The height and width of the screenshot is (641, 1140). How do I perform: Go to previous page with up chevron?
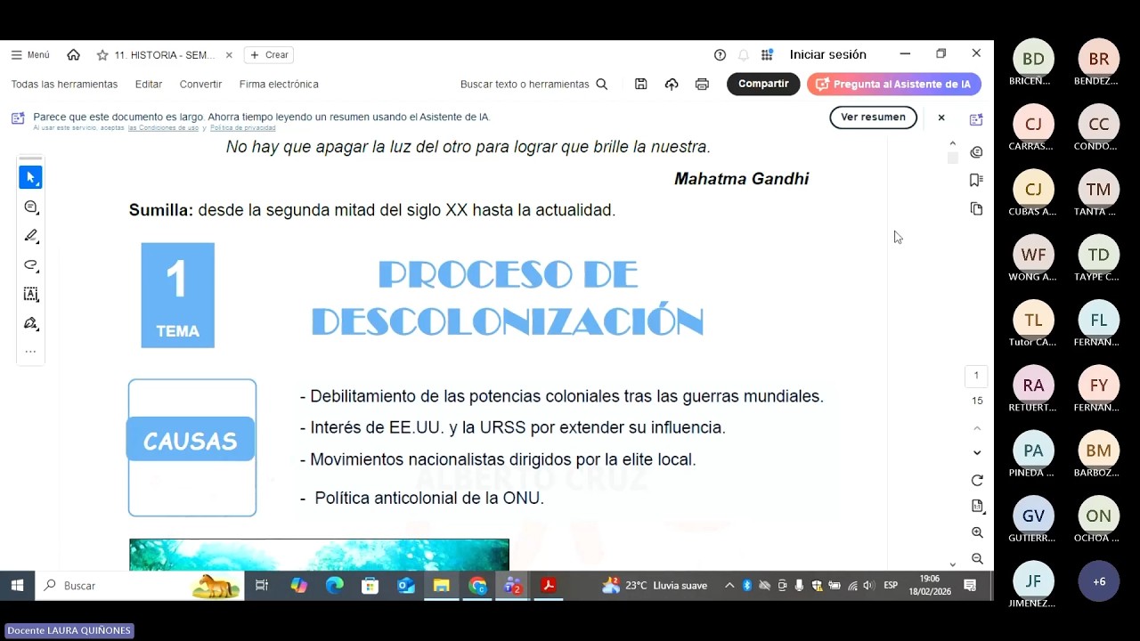click(977, 428)
